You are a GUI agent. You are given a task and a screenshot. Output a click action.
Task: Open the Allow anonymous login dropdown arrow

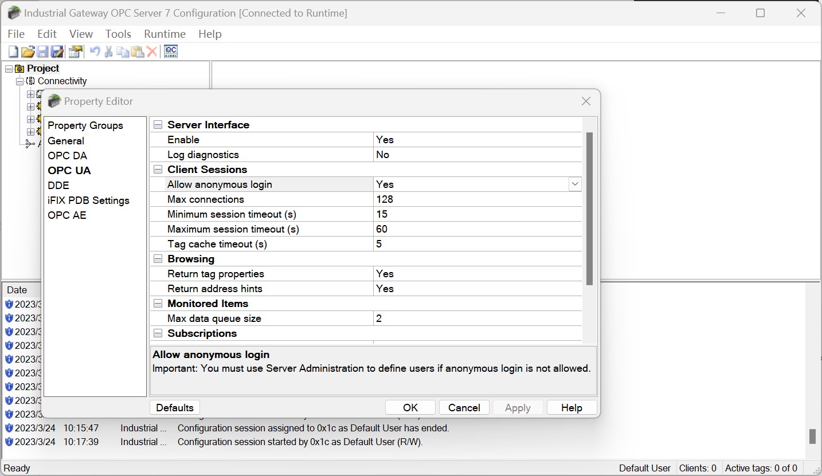pos(575,184)
